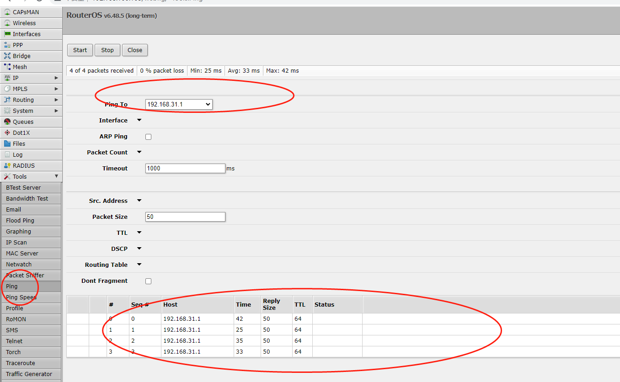This screenshot has height=382, width=620.
Task: Open the Log sidebar icon
Action: (7, 154)
